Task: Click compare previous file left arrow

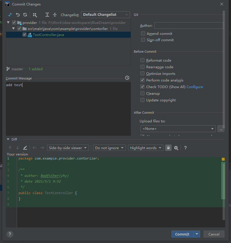Action: (x=35, y=148)
